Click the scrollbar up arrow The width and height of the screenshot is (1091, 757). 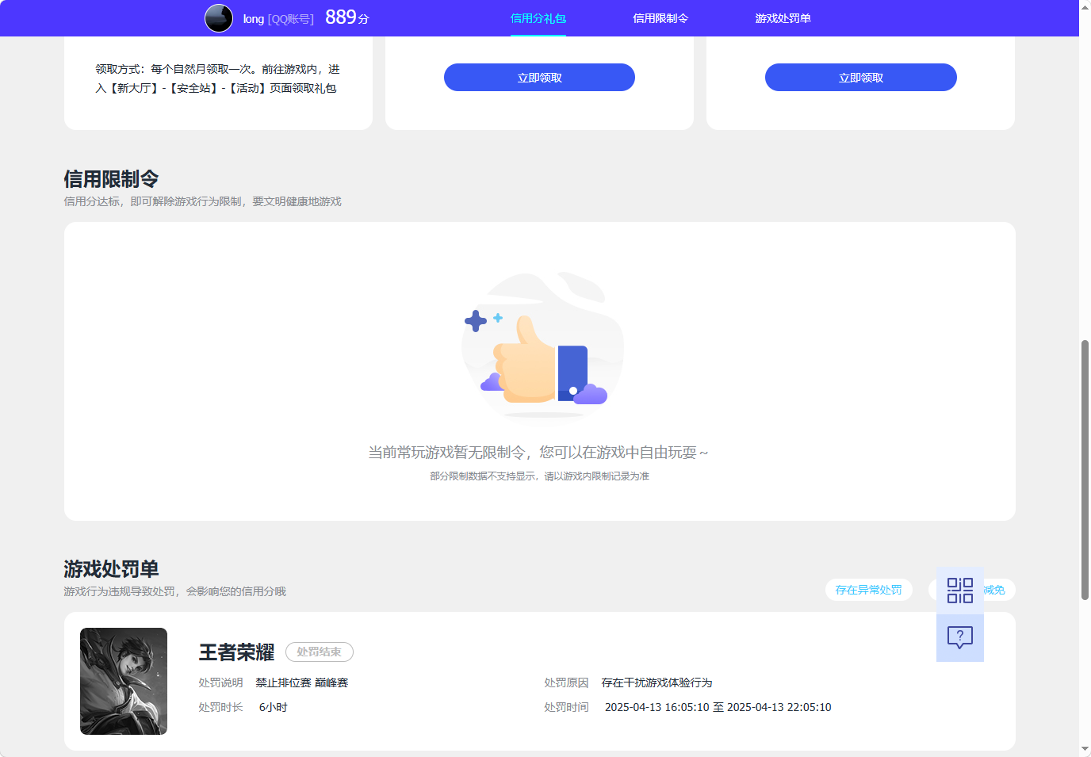pos(1085,6)
